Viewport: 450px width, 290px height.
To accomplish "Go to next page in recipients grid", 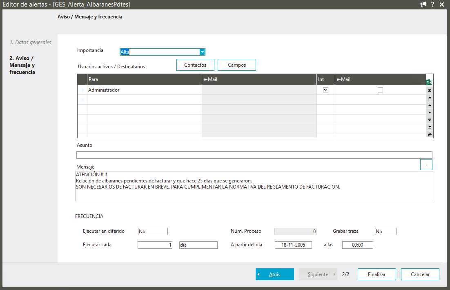I will tap(430, 120).
